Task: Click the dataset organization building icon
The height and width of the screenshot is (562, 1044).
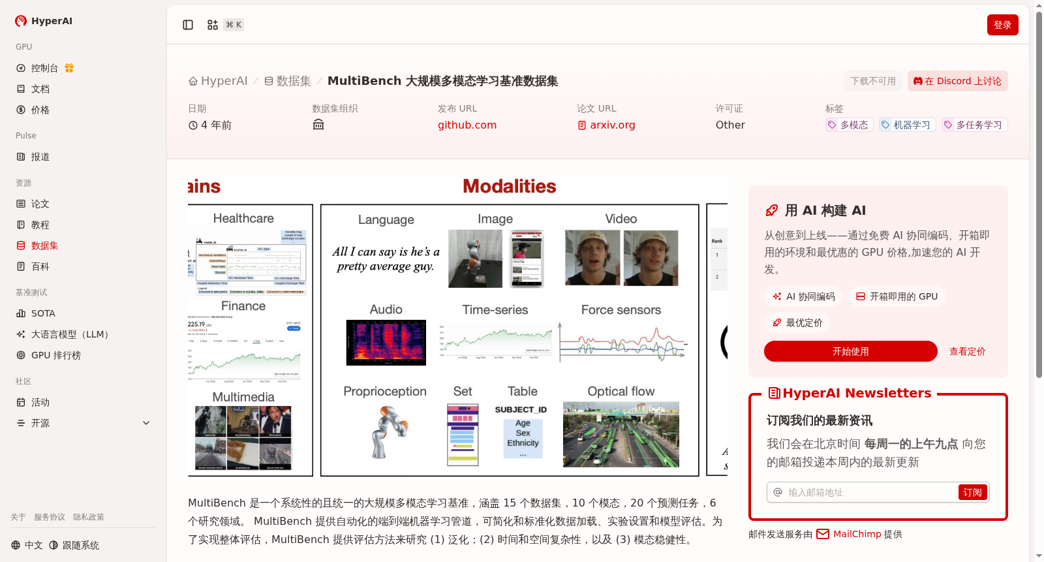Action: [318, 125]
